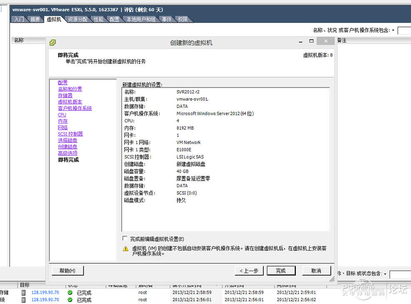Select the 厚置备延迟置零 provisioning value

193,179
